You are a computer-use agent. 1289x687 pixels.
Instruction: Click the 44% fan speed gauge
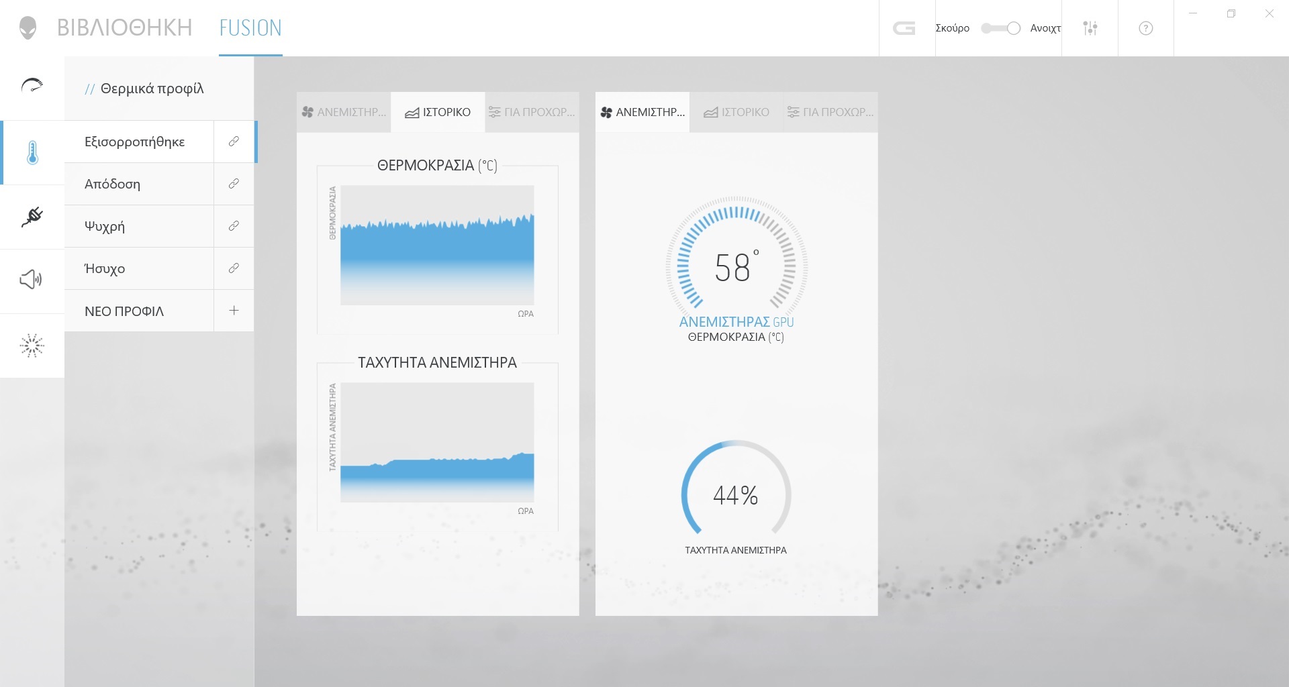[736, 495]
